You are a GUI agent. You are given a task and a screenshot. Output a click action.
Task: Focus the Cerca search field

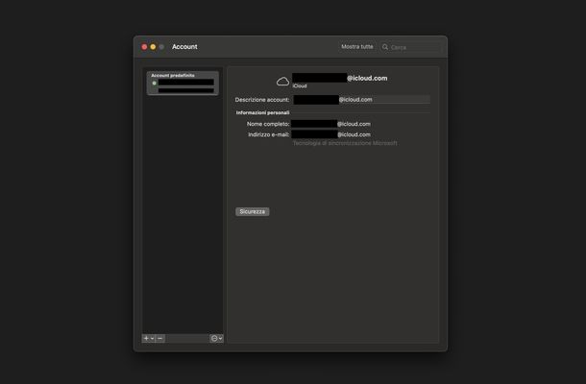tap(410, 47)
